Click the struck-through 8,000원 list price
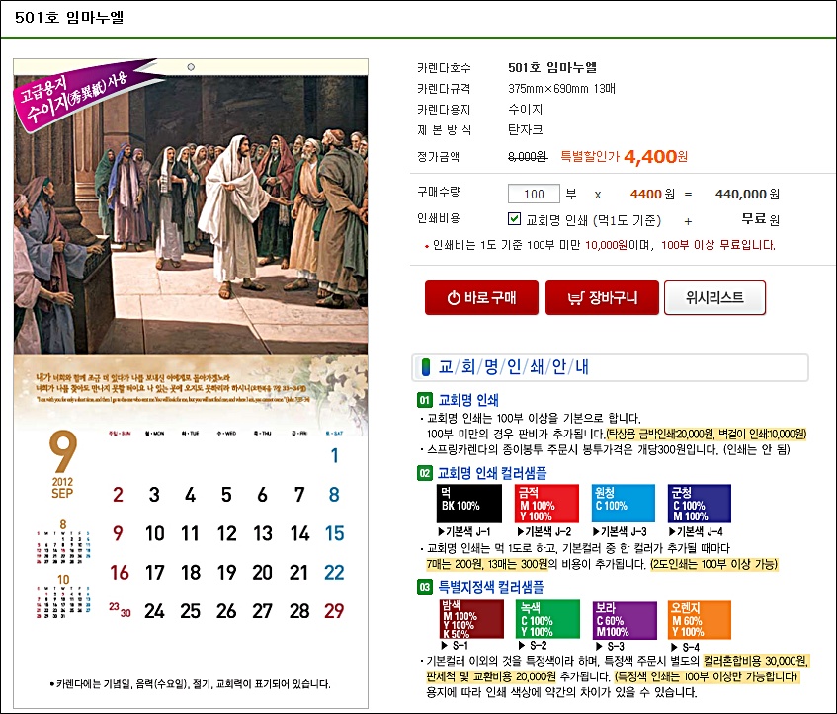837x714 pixels. [528, 157]
